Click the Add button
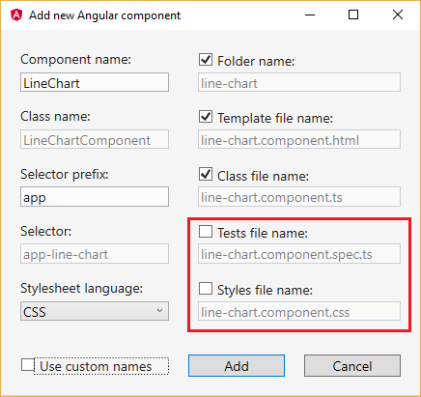 pyautogui.click(x=237, y=366)
